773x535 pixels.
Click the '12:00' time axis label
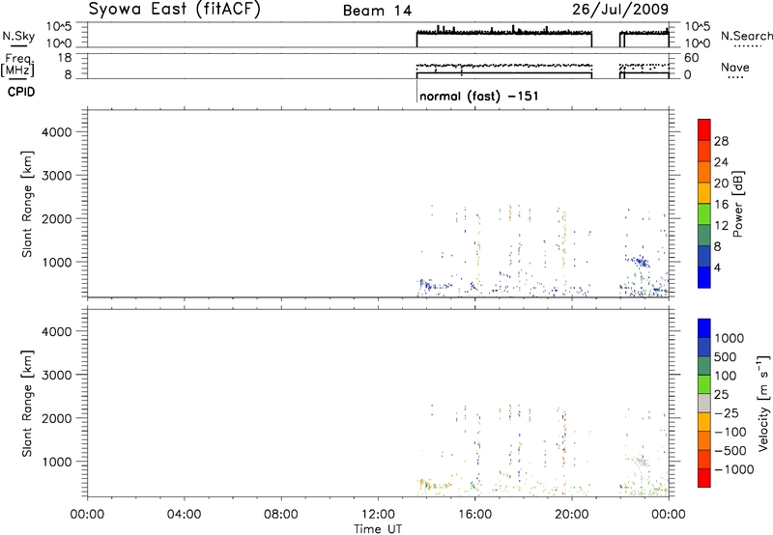[378, 515]
